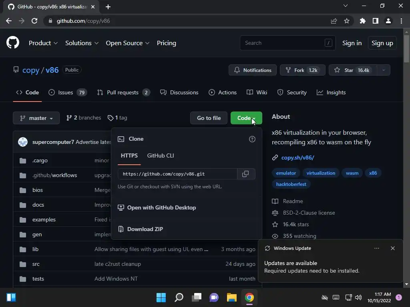The width and height of the screenshot is (410, 307).
Task: Open a new browser tab
Action: pos(108,7)
